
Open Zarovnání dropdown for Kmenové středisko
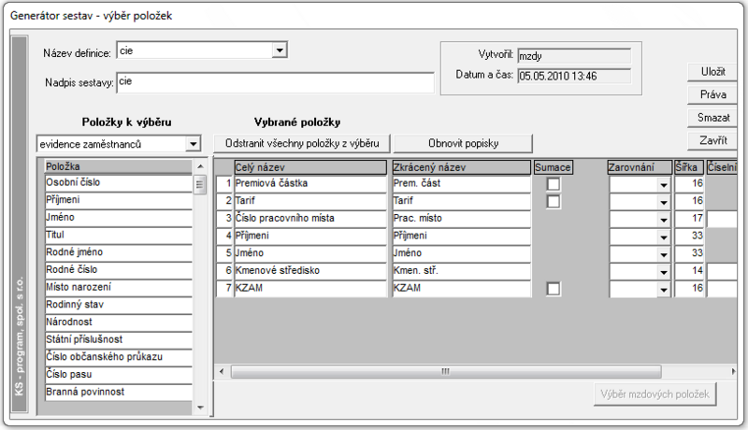coord(664,272)
